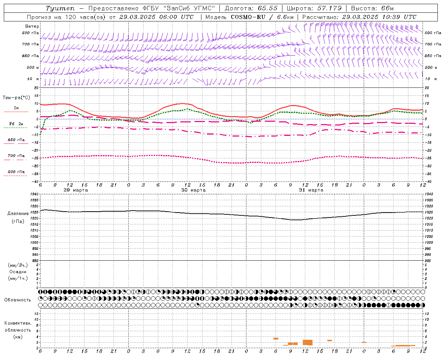The width and height of the screenshot is (443, 354).
Task: Click the 'Осадки' precipitation label
Action: [18, 272]
